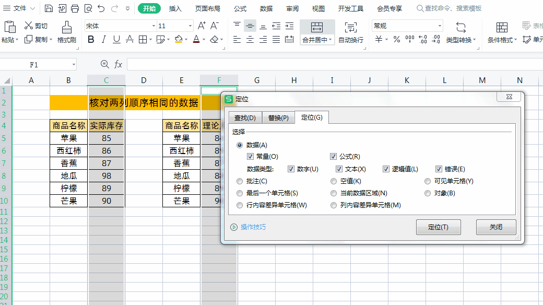Align text left in the cell
Viewport: 543px width, 305px height.
pyautogui.click(x=237, y=40)
